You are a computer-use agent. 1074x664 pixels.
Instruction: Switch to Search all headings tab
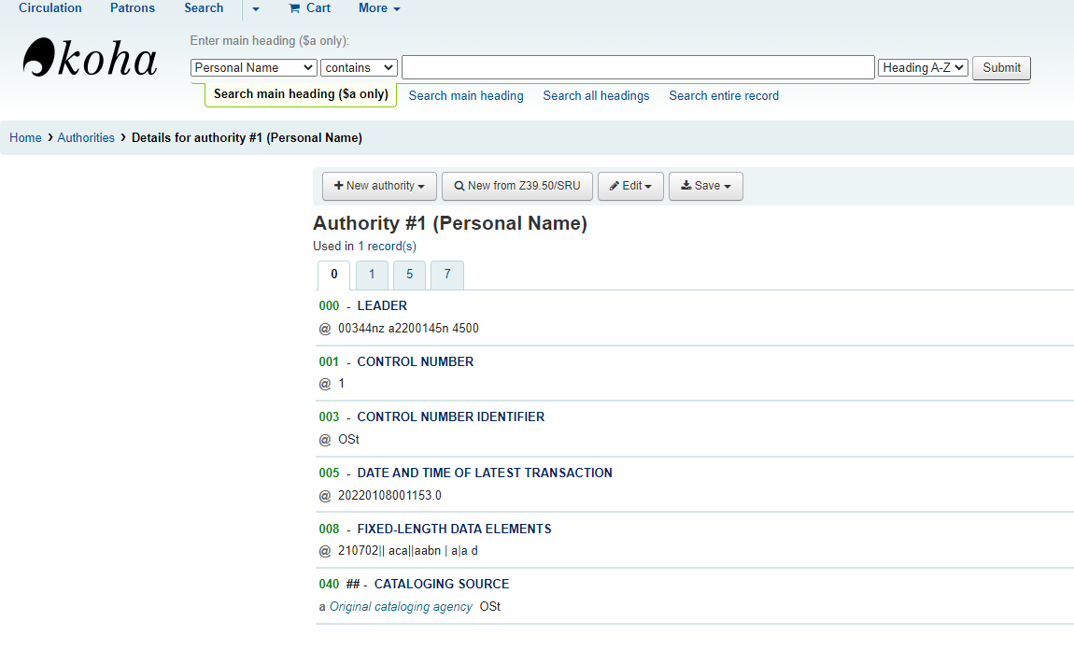(596, 95)
